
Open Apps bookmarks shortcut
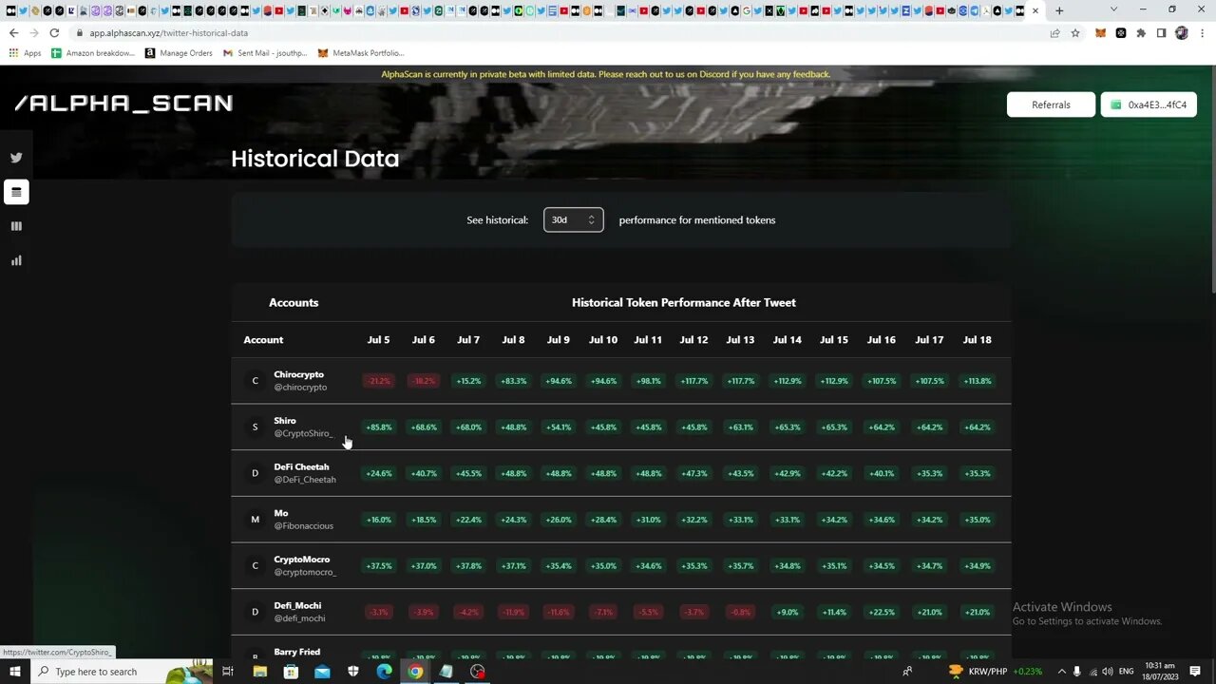(x=25, y=53)
